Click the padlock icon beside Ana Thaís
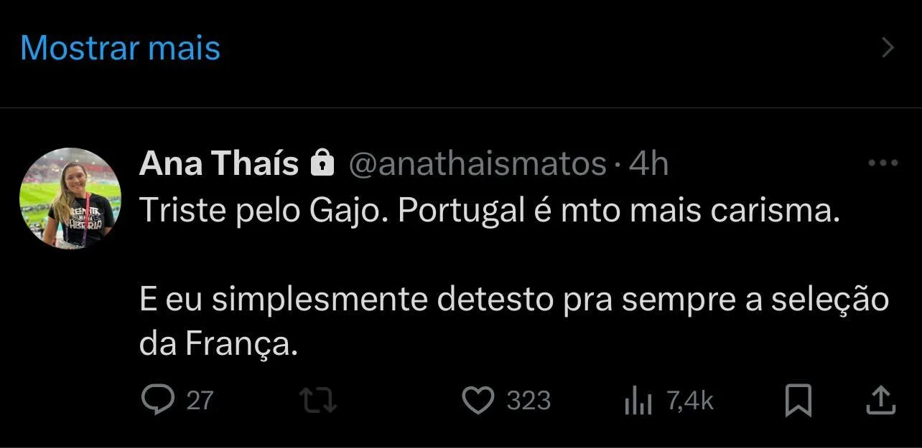Viewport: 922px width, 448px height. pos(322,164)
